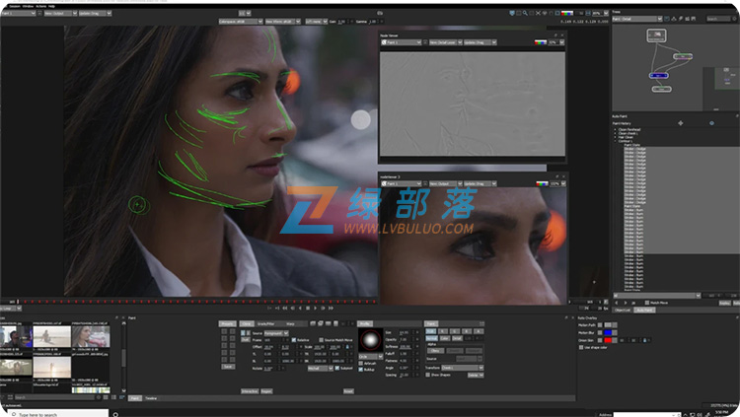The image size is (740, 417).
Task: Open the Colorspace dropdown in viewer toolbar
Action: 241,22
